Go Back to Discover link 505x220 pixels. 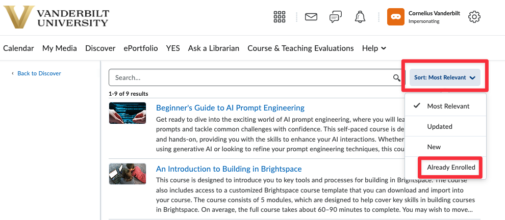[39, 73]
